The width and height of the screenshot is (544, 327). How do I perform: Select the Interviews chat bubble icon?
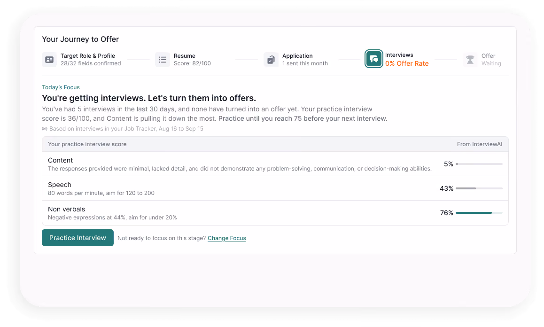pyautogui.click(x=373, y=59)
